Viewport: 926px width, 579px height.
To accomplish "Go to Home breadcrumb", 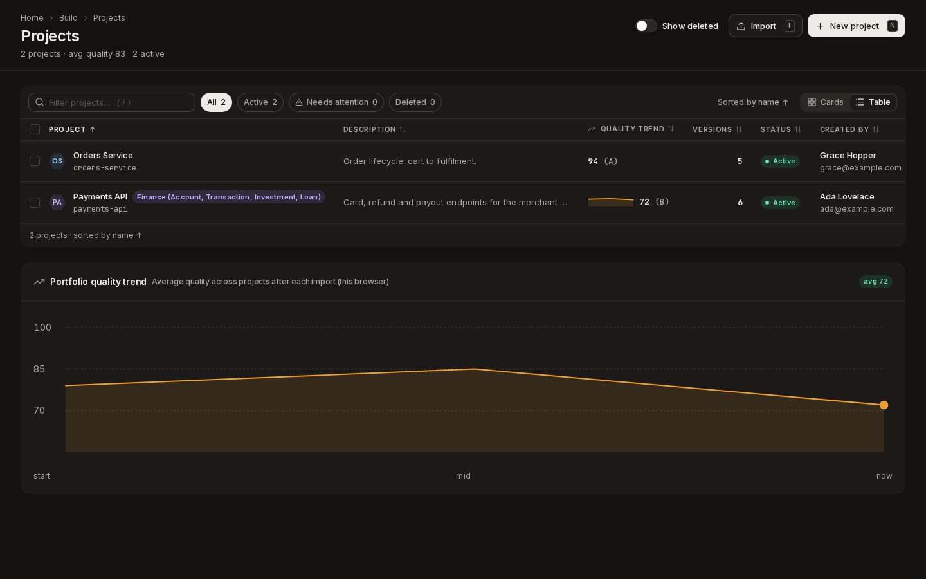I will pyautogui.click(x=32, y=18).
